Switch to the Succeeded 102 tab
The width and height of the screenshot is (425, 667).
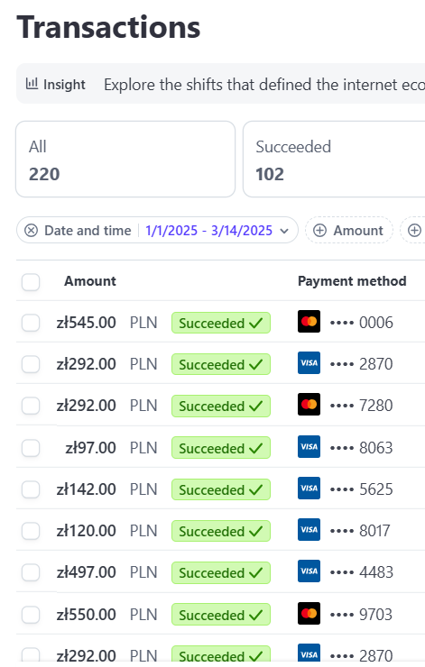(334, 160)
